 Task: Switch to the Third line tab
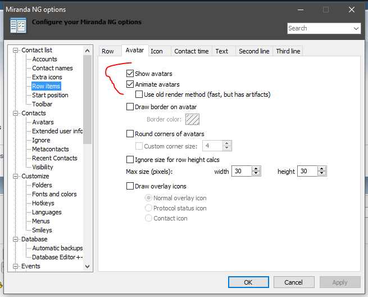[288, 51]
